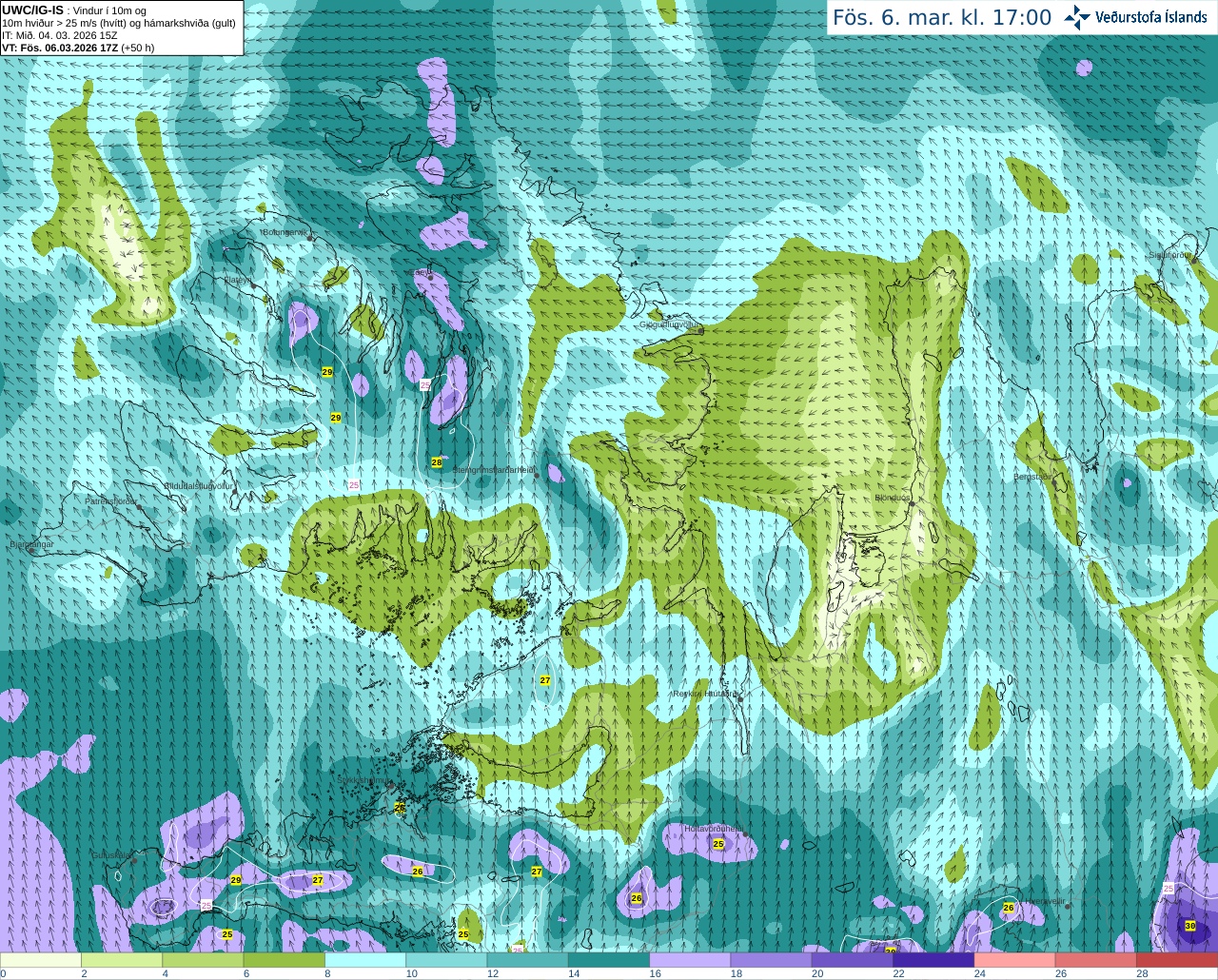Click the yellow 26 marker beside Hveravellir
Viewport: 1218px width, 980px height.
coord(1009,908)
